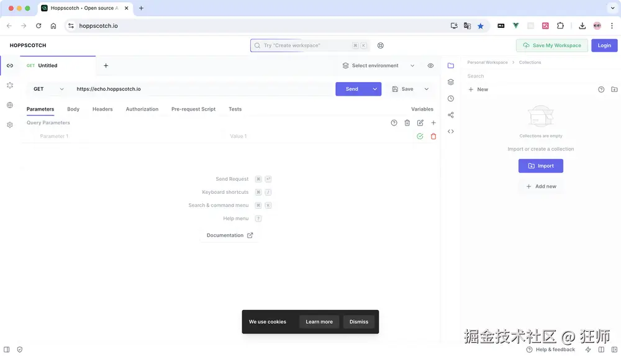Switch to Headers tab

point(102,109)
